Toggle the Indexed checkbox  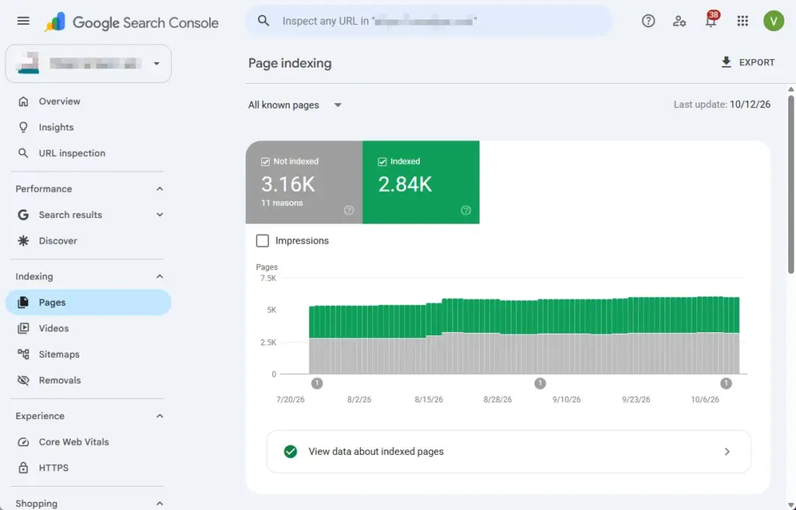[x=382, y=161]
